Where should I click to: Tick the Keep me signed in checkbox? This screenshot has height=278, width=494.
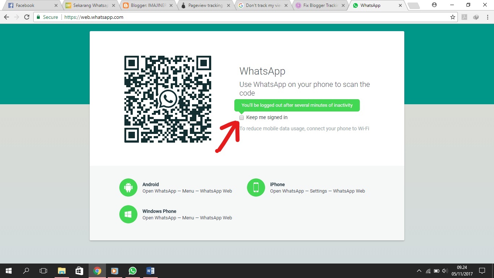click(x=242, y=118)
